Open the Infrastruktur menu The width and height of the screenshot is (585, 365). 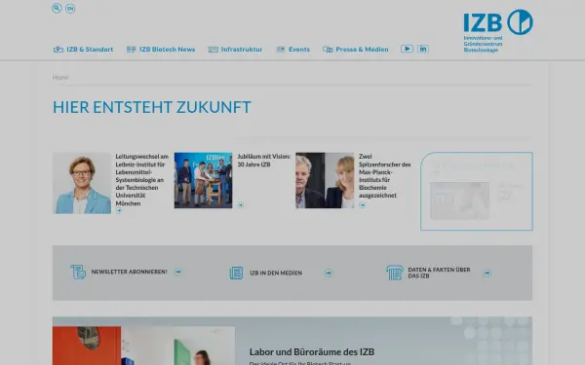[x=242, y=50]
